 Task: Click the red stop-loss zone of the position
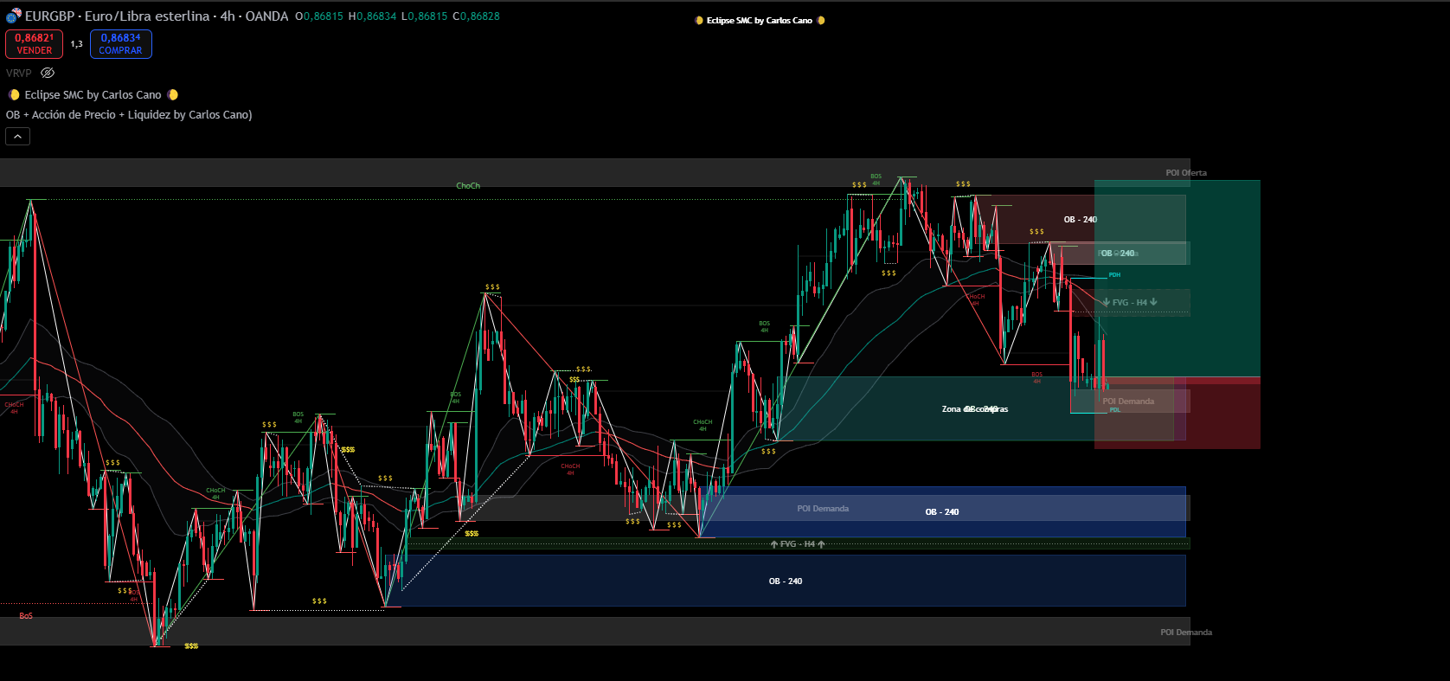(x=1220, y=420)
